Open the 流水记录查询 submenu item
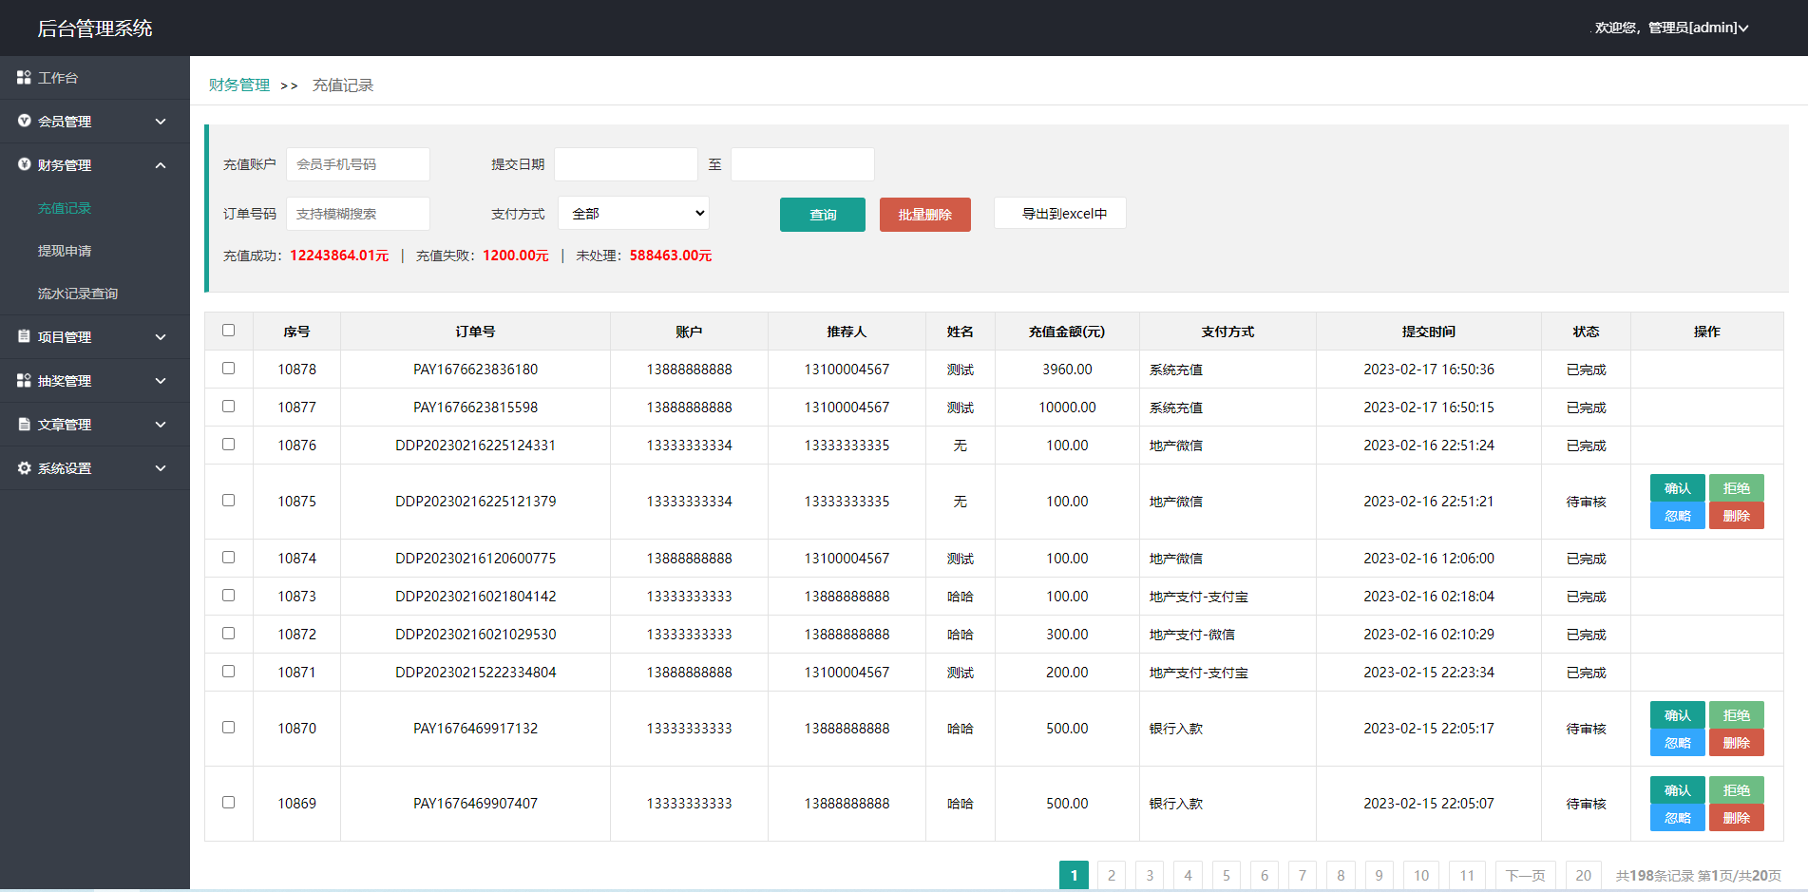 pyautogui.click(x=78, y=294)
